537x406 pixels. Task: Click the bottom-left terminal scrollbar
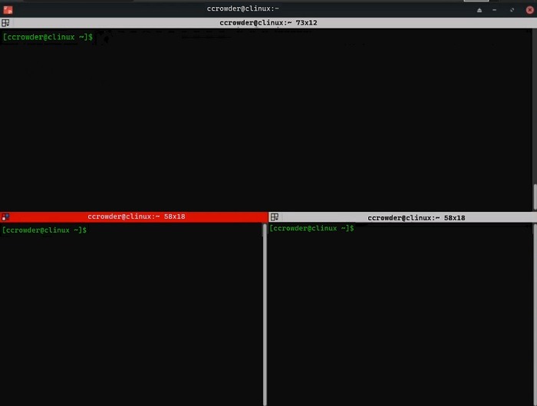tap(265, 315)
